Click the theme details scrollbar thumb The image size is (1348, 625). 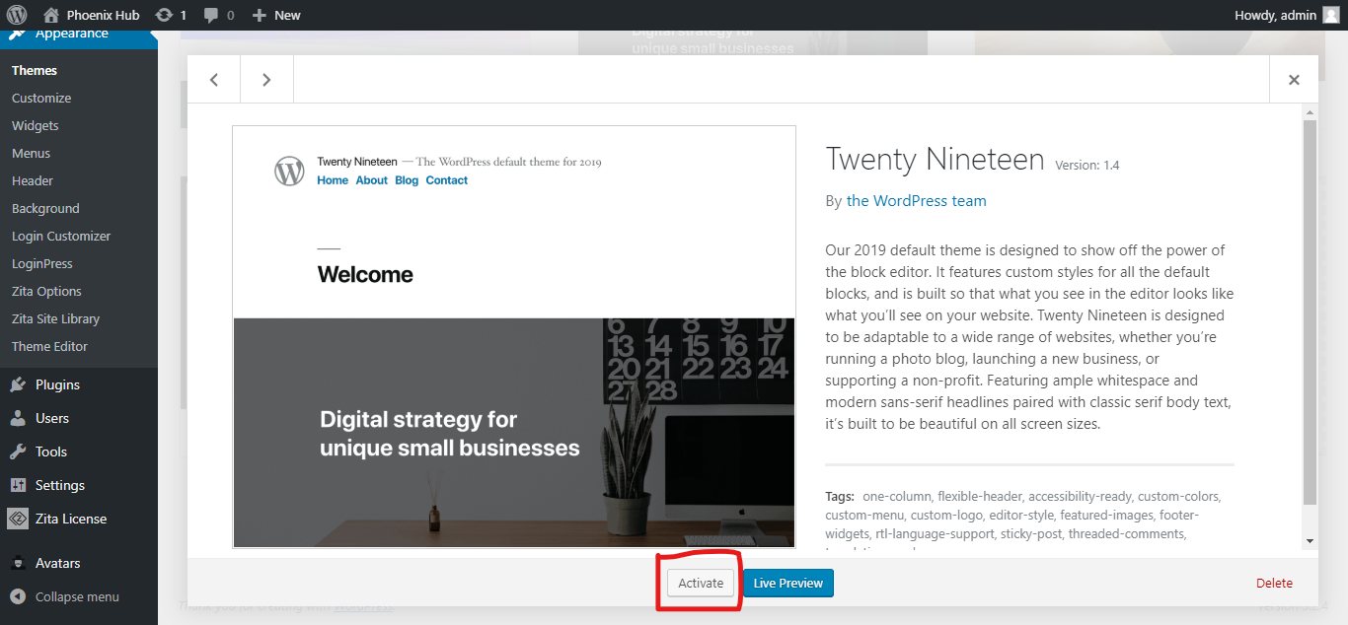[1310, 312]
